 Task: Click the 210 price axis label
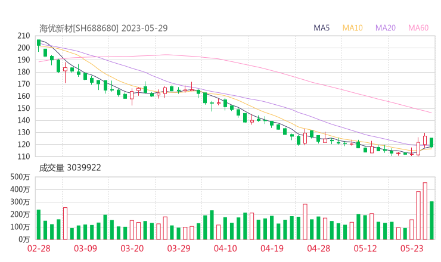click(x=24, y=36)
